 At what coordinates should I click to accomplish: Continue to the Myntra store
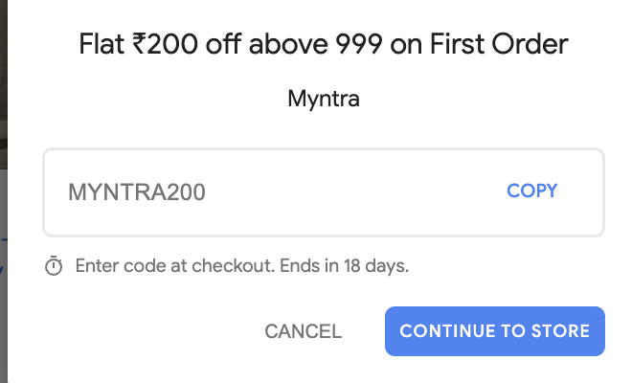point(494,331)
